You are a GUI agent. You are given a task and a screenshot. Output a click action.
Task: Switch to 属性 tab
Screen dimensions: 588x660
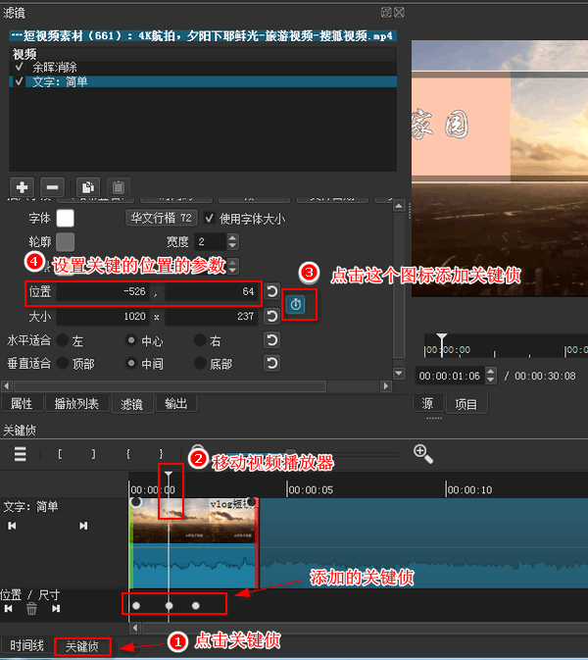pos(22,404)
